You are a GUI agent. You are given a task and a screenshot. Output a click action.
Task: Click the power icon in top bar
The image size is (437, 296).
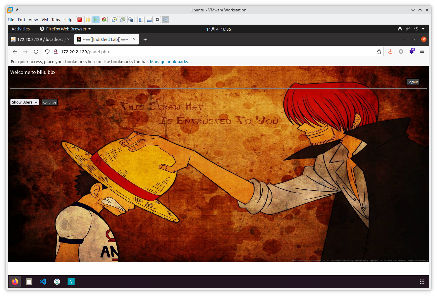click(x=416, y=29)
